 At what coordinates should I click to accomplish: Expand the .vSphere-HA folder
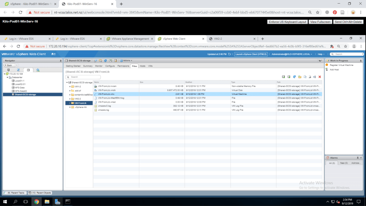[x=70, y=107]
